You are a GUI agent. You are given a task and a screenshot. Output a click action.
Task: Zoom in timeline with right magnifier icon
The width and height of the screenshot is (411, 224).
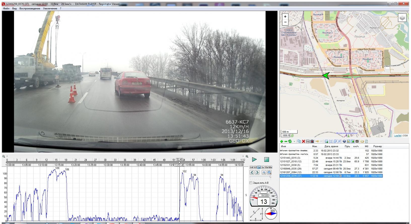pos(247,156)
